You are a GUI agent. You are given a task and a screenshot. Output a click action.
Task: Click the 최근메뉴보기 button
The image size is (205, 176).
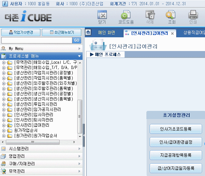pyautogui.click(x=62, y=32)
